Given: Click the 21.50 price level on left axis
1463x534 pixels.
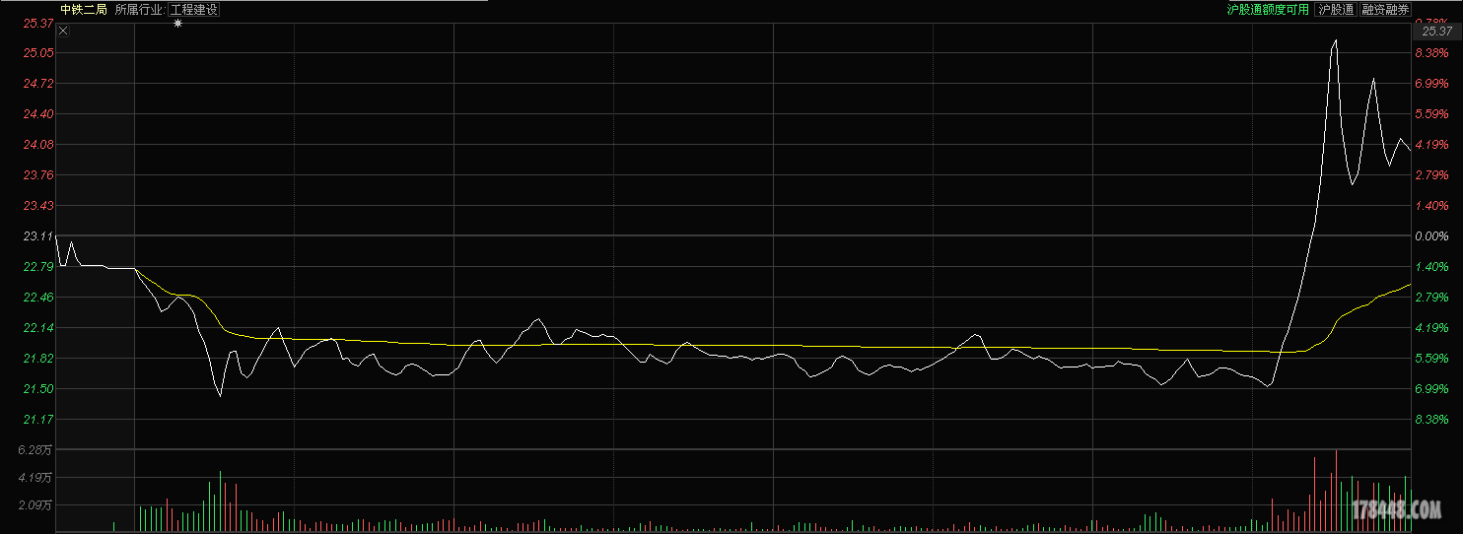Looking at the screenshot, I should coord(38,389).
